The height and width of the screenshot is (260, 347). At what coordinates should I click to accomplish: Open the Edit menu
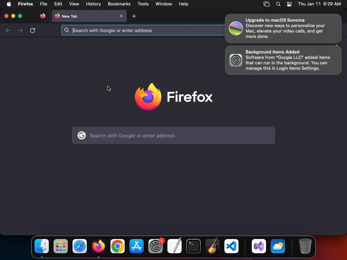click(x=58, y=4)
